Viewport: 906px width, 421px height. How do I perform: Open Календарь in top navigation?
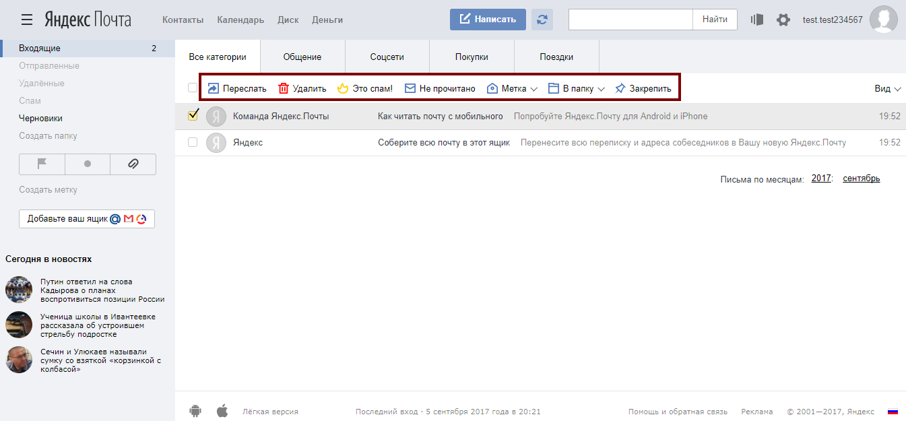coord(240,20)
